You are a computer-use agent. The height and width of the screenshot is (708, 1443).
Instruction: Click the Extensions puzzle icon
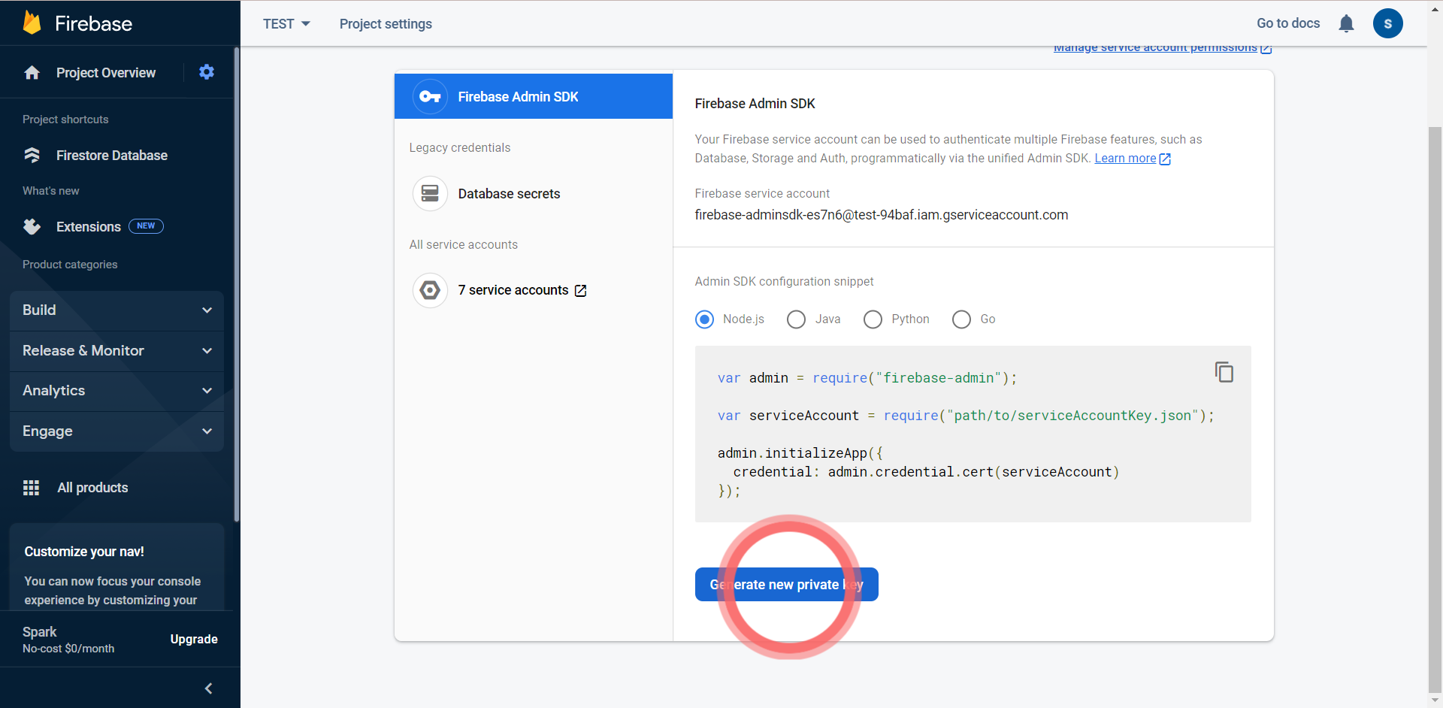point(32,226)
